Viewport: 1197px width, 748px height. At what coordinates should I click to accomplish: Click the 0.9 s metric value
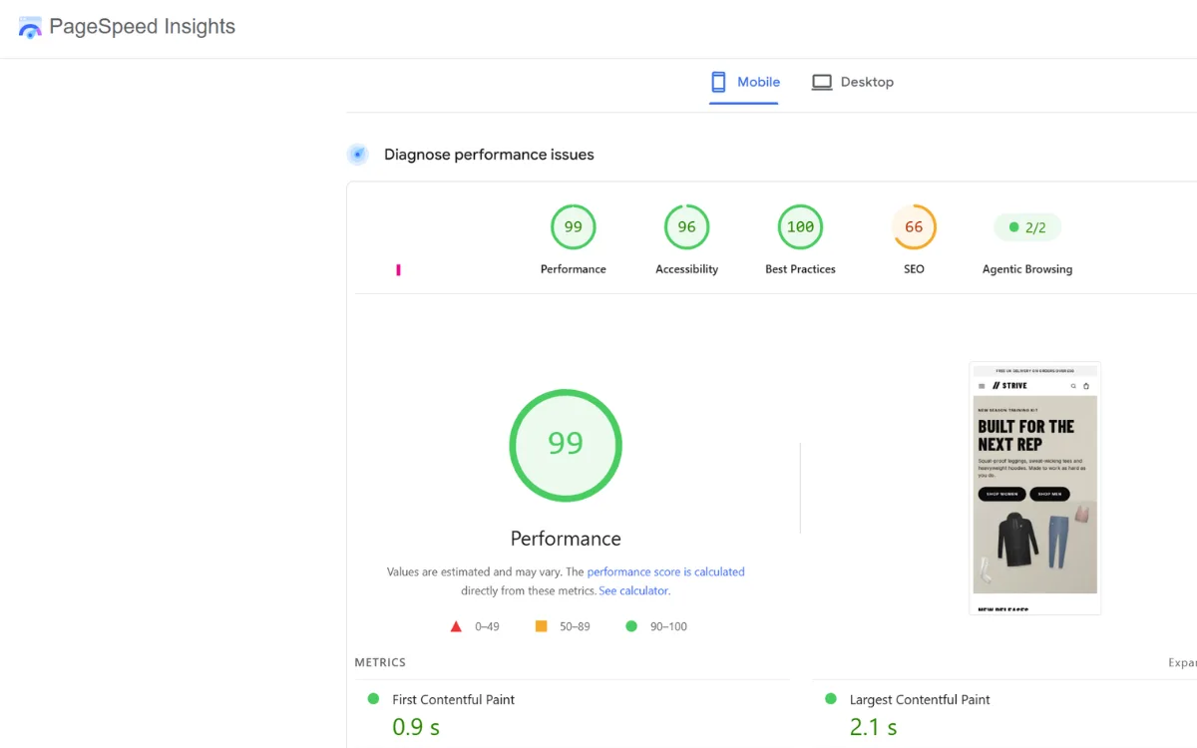click(x=416, y=728)
